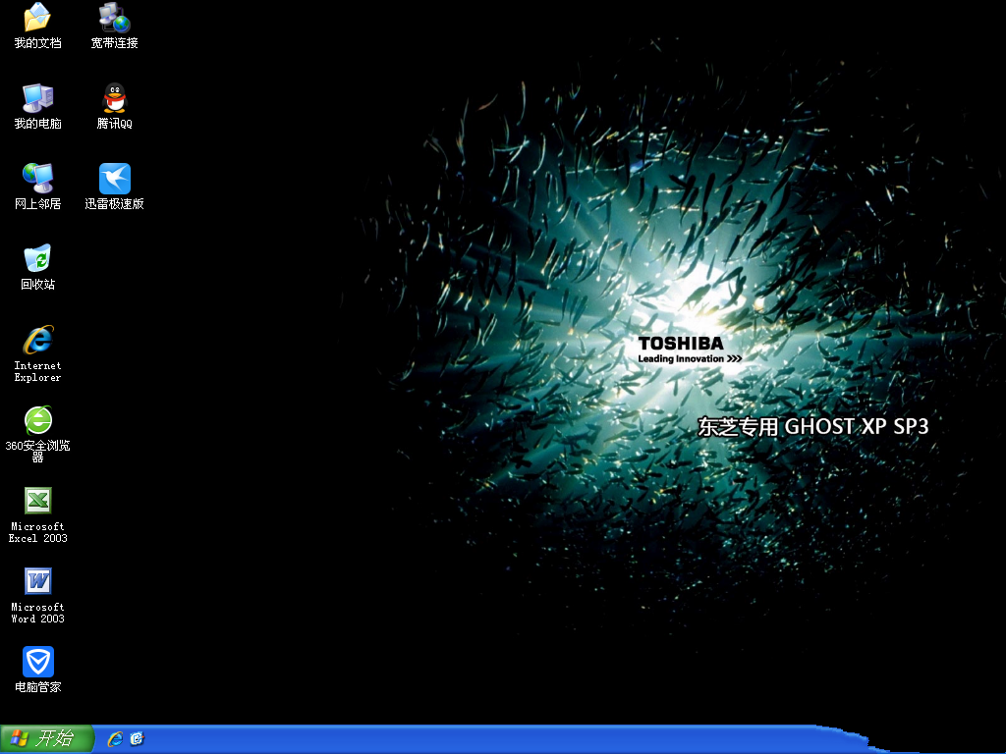Click the second quick launch icon beside IE
1006x754 pixels.
(137, 739)
